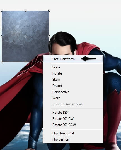Screen dimensions: 121x150
Task: Click the right-middle transform handle
Action: 49,36
